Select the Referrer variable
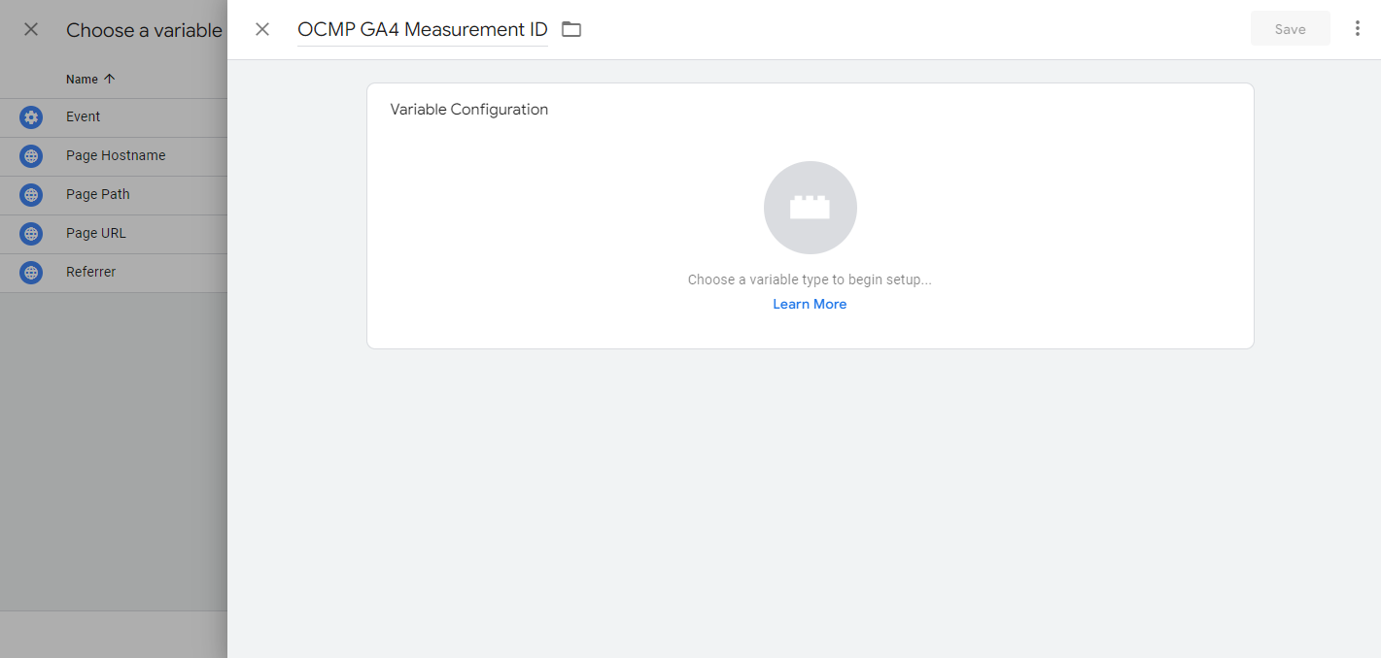This screenshot has height=658, width=1381. point(114,273)
